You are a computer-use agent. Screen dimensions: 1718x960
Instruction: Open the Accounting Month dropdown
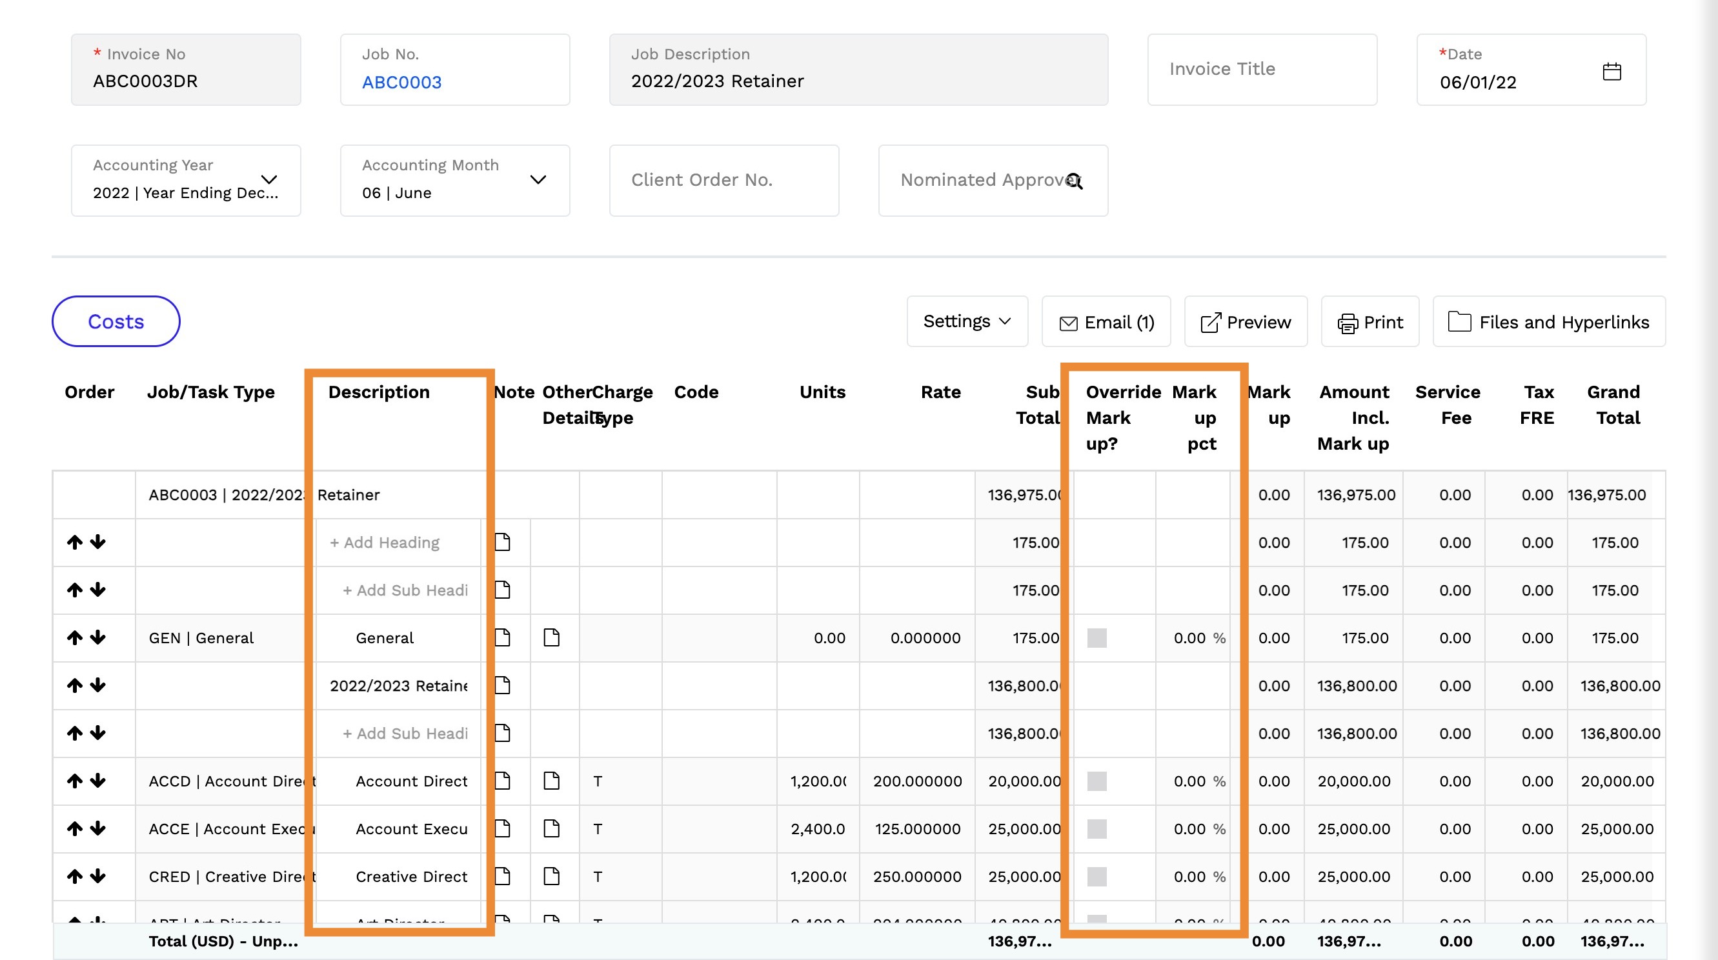[x=538, y=180]
